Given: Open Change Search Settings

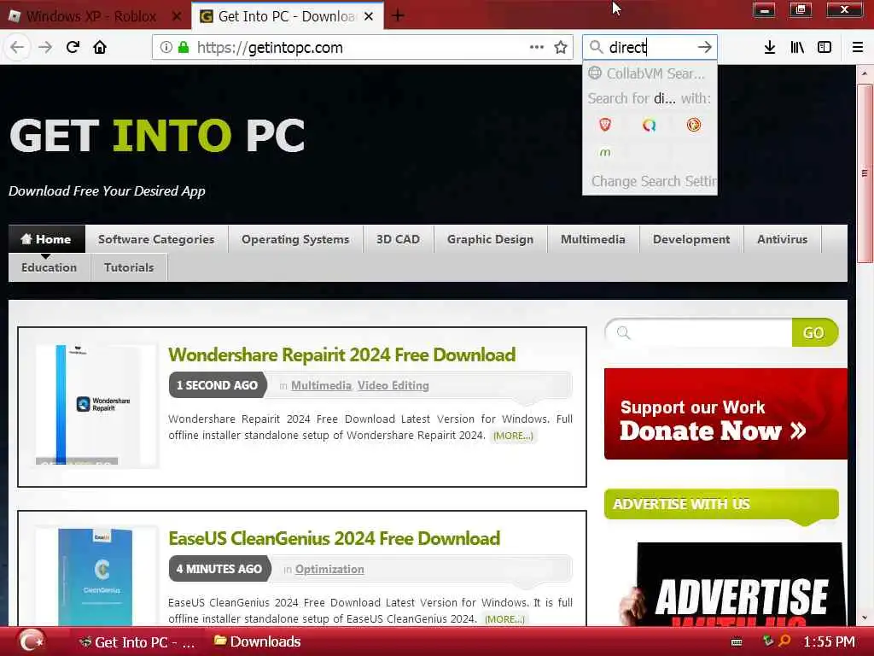Looking at the screenshot, I should click(654, 181).
